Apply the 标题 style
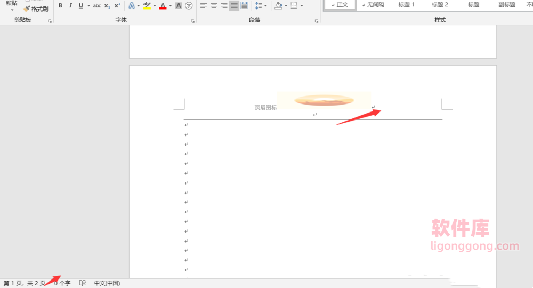Screen dimensions: 533x288 coord(473,5)
